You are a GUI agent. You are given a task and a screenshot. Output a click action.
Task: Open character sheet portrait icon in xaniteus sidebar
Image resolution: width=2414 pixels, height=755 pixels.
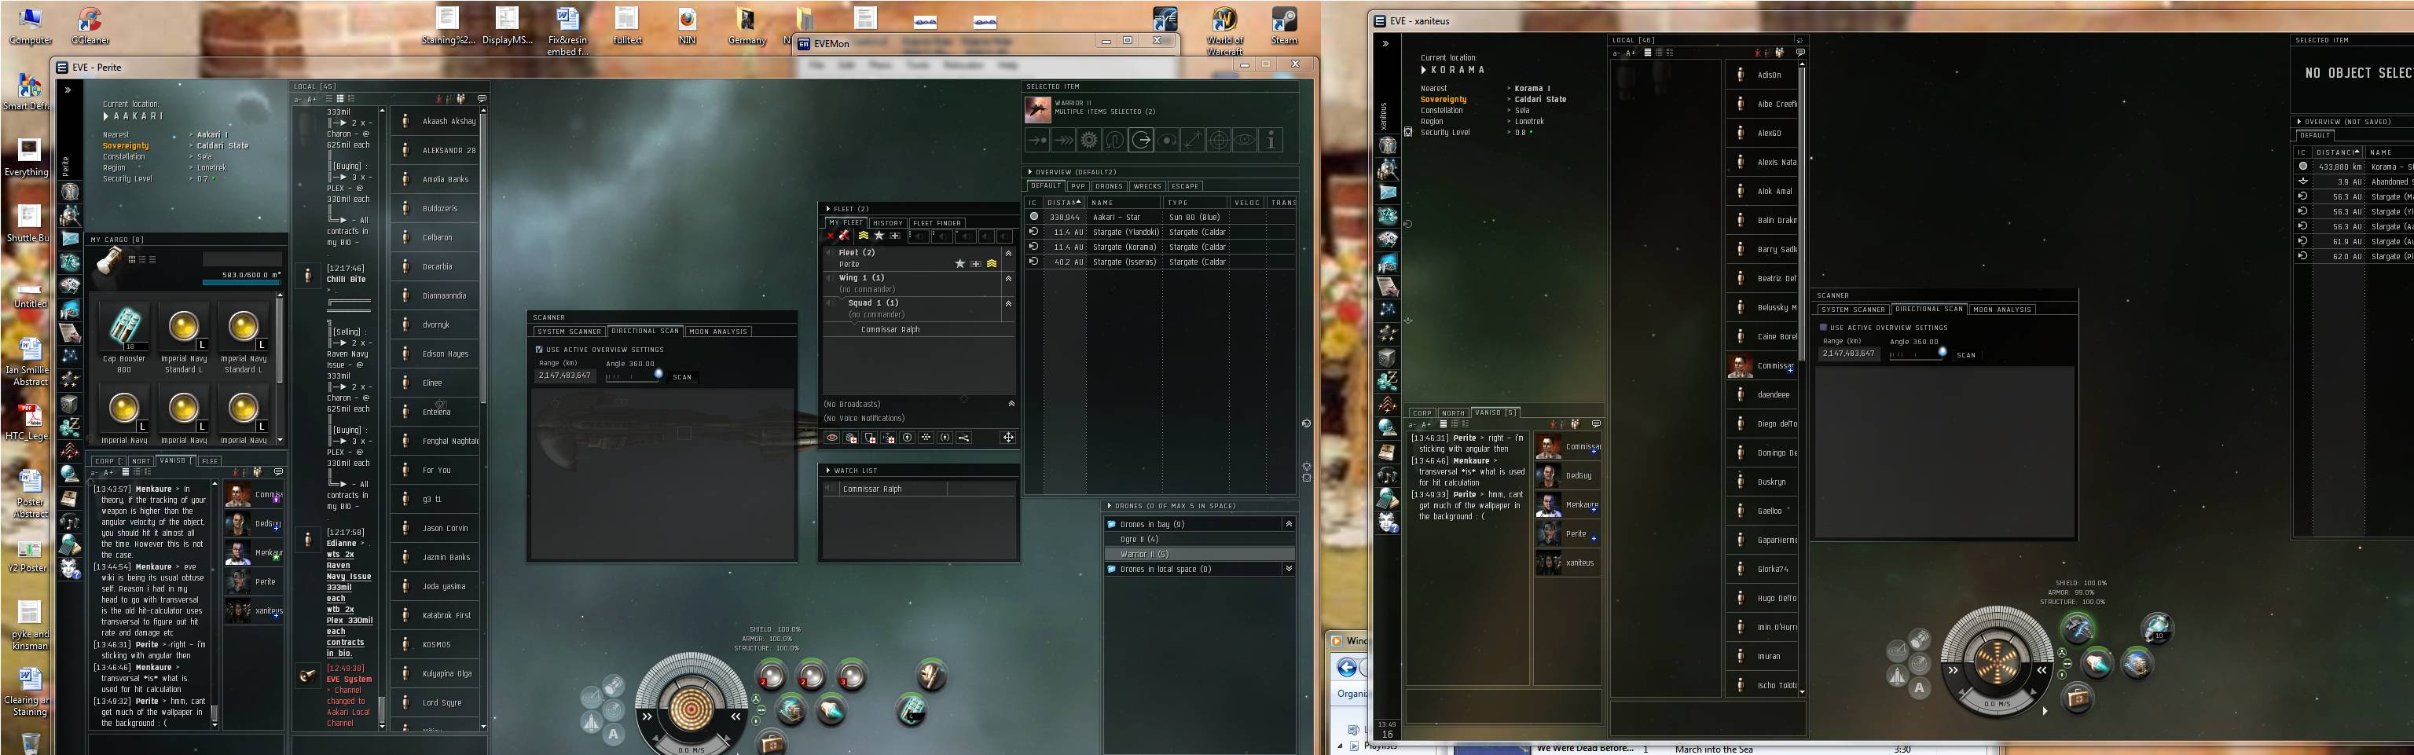coord(1388,145)
